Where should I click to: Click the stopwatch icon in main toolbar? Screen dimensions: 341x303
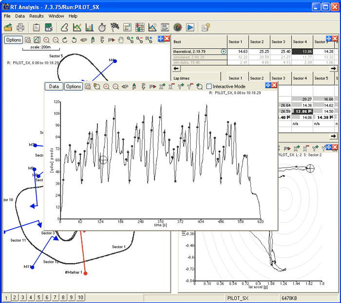(102, 28)
